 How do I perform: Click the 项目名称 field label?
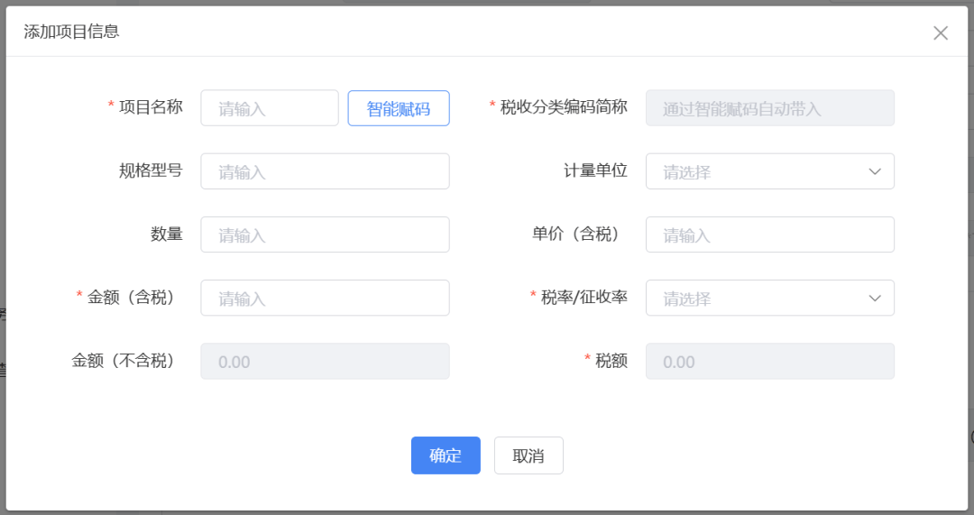(x=151, y=107)
